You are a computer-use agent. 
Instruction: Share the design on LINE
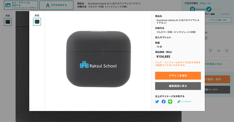pyautogui.click(x=170, y=102)
